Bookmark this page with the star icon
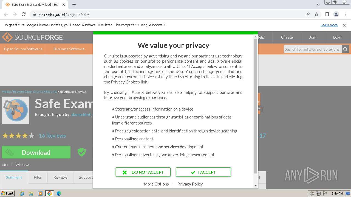Screen dimensions: 351x197 tap(316, 14)
